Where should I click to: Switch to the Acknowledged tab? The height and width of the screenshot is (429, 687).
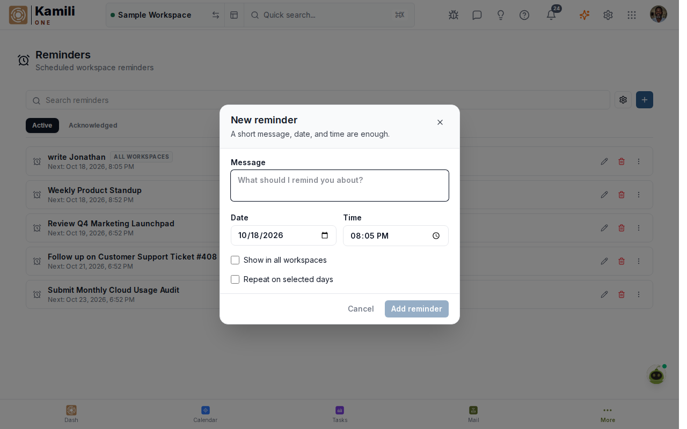click(x=93, y=125)
